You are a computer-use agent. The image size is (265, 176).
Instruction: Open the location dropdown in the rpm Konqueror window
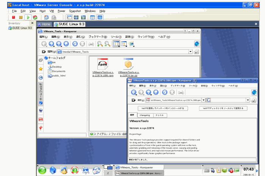pyautogui.click(x=204, y=100)
